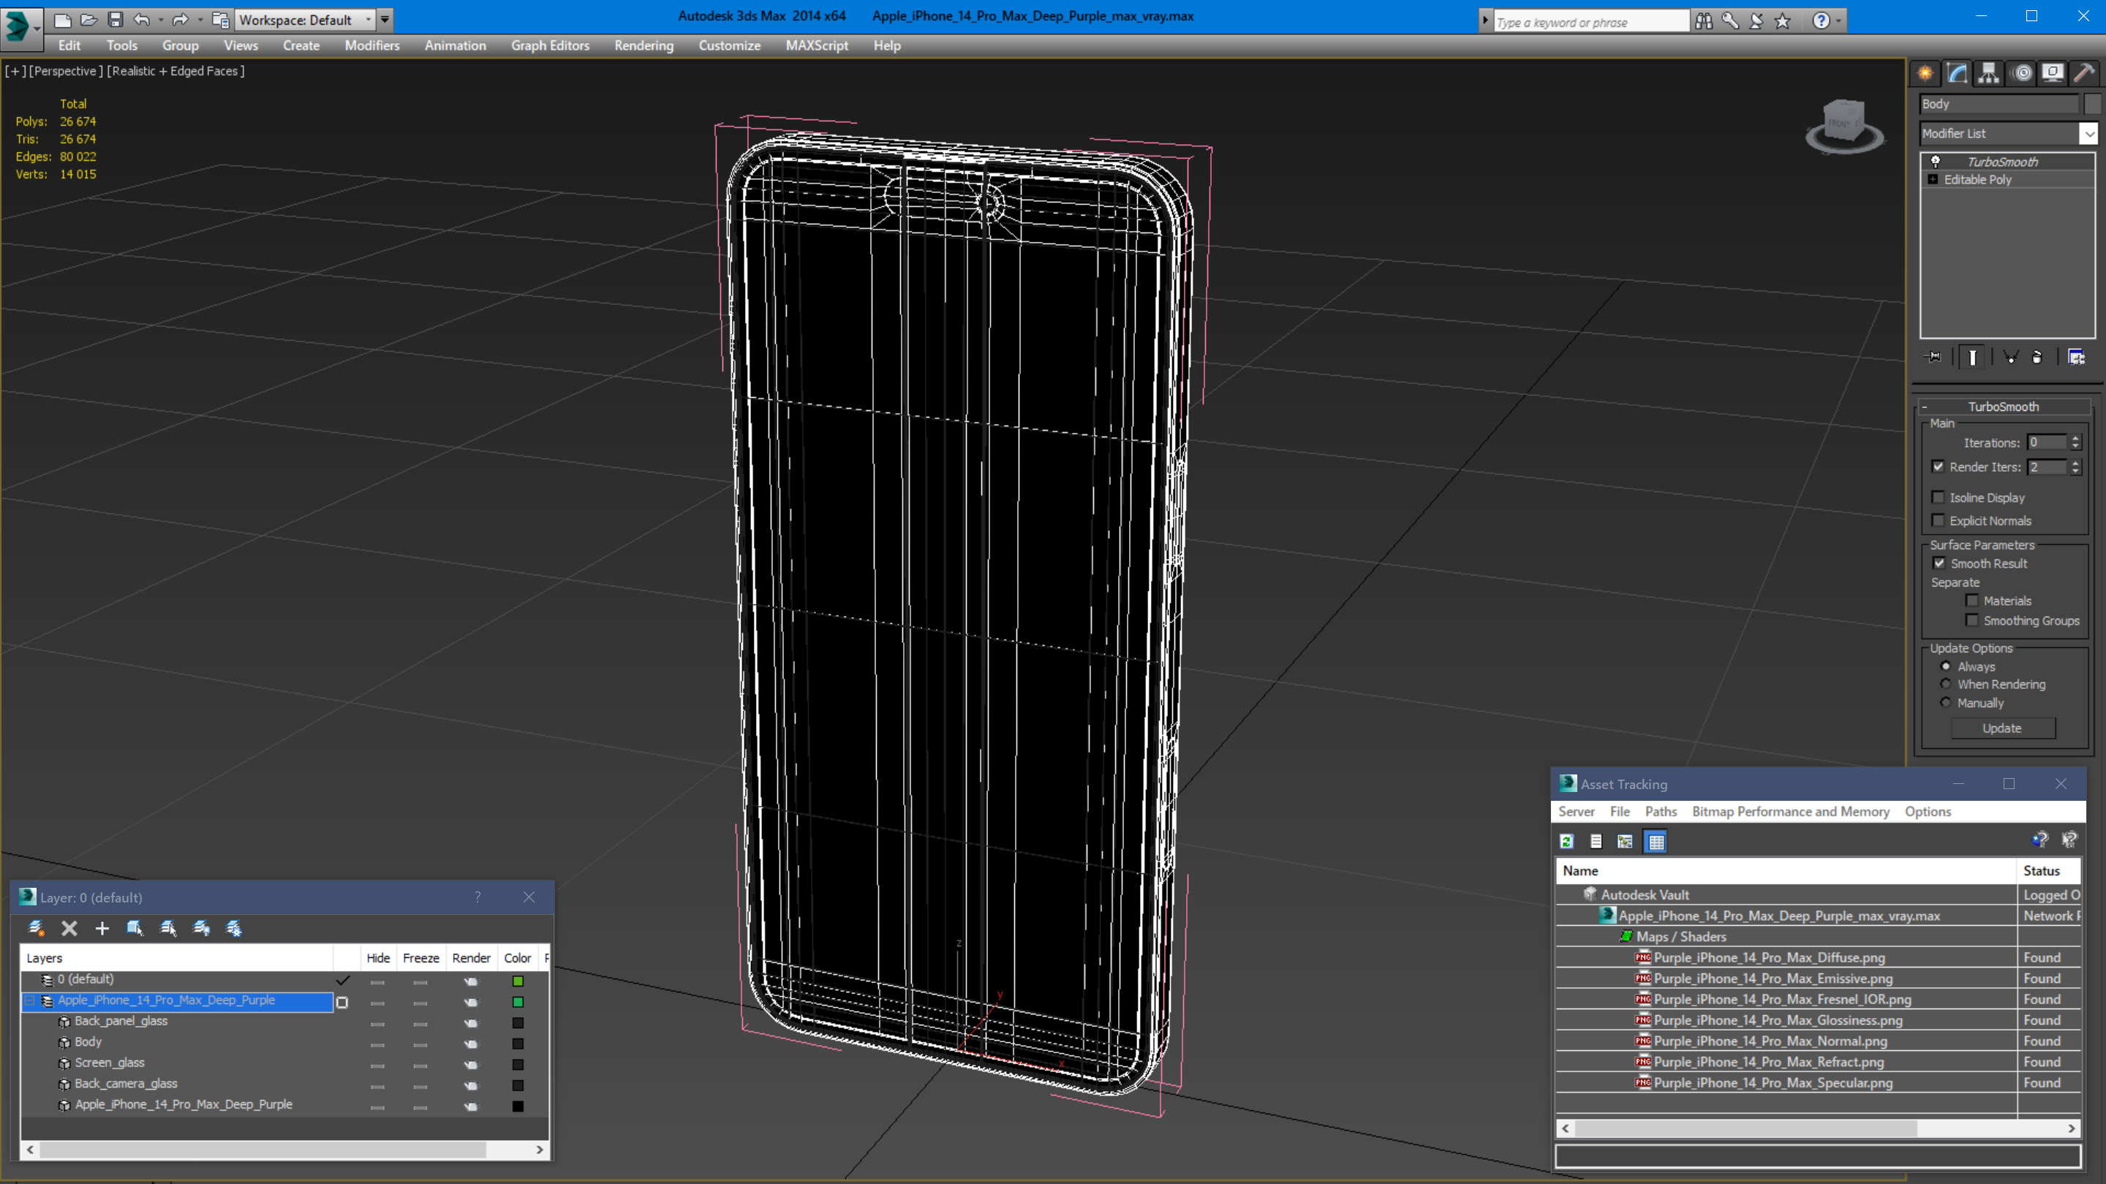Image resolution: width=2106 pixels, height=1184 pixels.
Task: Open Paths menu in Asset Tracking
Action: (x=1661, y=811)
